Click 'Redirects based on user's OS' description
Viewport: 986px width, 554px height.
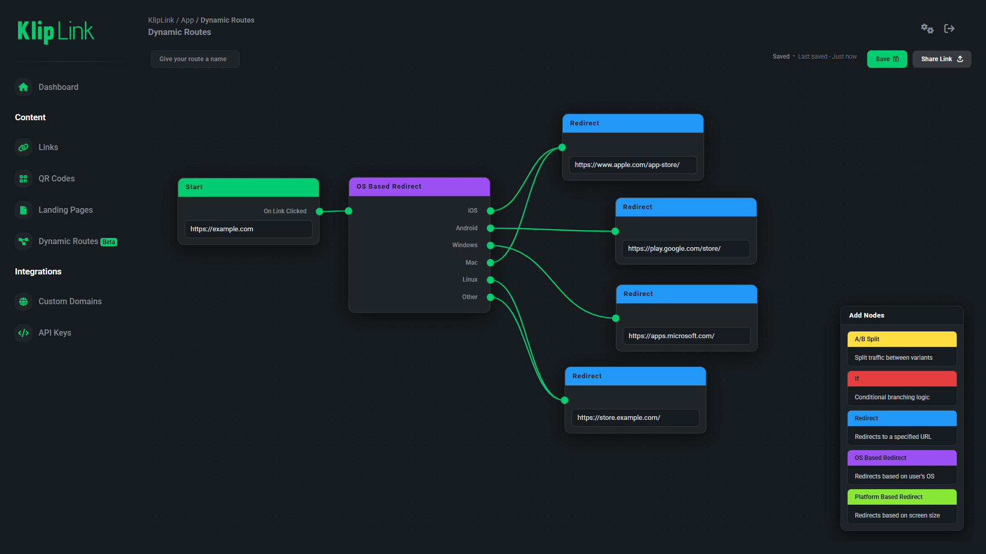(x=894, y=476)
